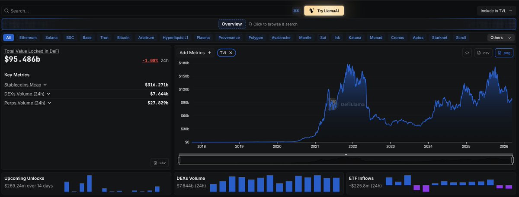Download key metrics .csv file
The height and width of the screenshot is (197, 519).
pos(159,163)
